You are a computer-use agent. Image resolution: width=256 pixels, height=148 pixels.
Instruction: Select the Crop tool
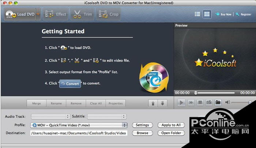click(x=108, y=14)
